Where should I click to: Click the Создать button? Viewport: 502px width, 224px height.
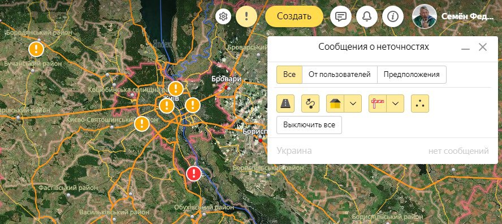pos(294,16)
